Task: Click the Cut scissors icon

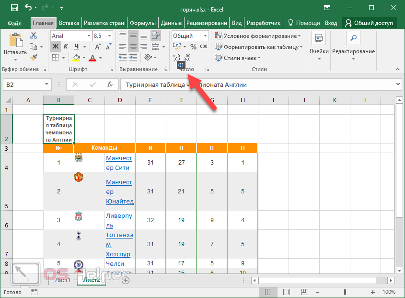Action: [33, 36]
